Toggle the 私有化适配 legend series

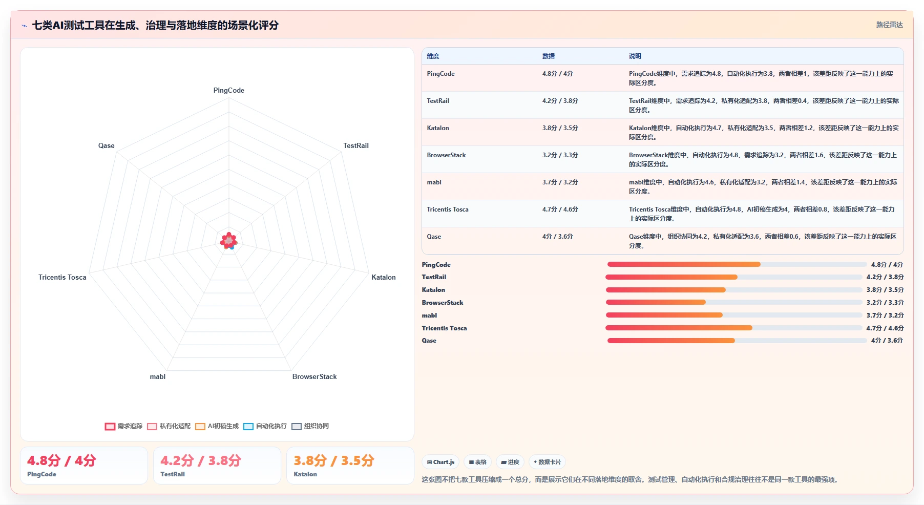click(x=169, y=426)
